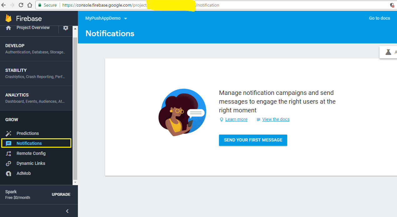This screenshot has width=397, height=217.
Task: Click the Spark Free $0/month plan label
Action: click(18, 195)
